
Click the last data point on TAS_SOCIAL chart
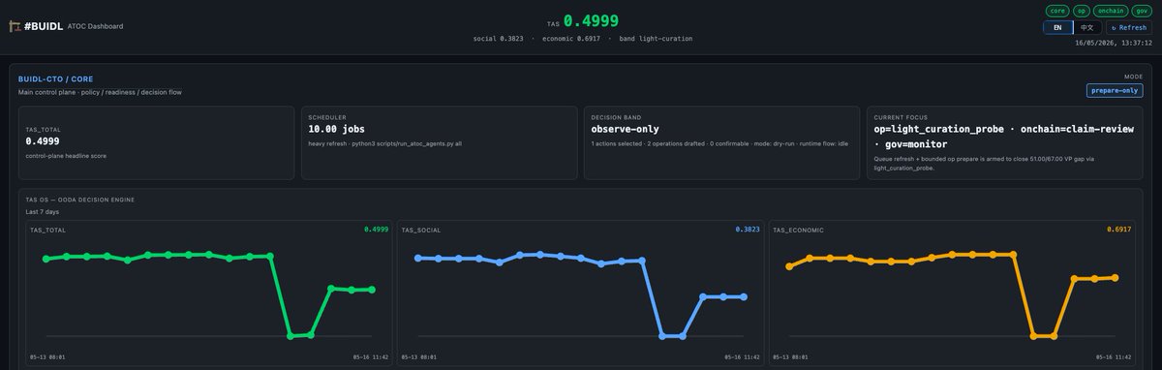744,296
